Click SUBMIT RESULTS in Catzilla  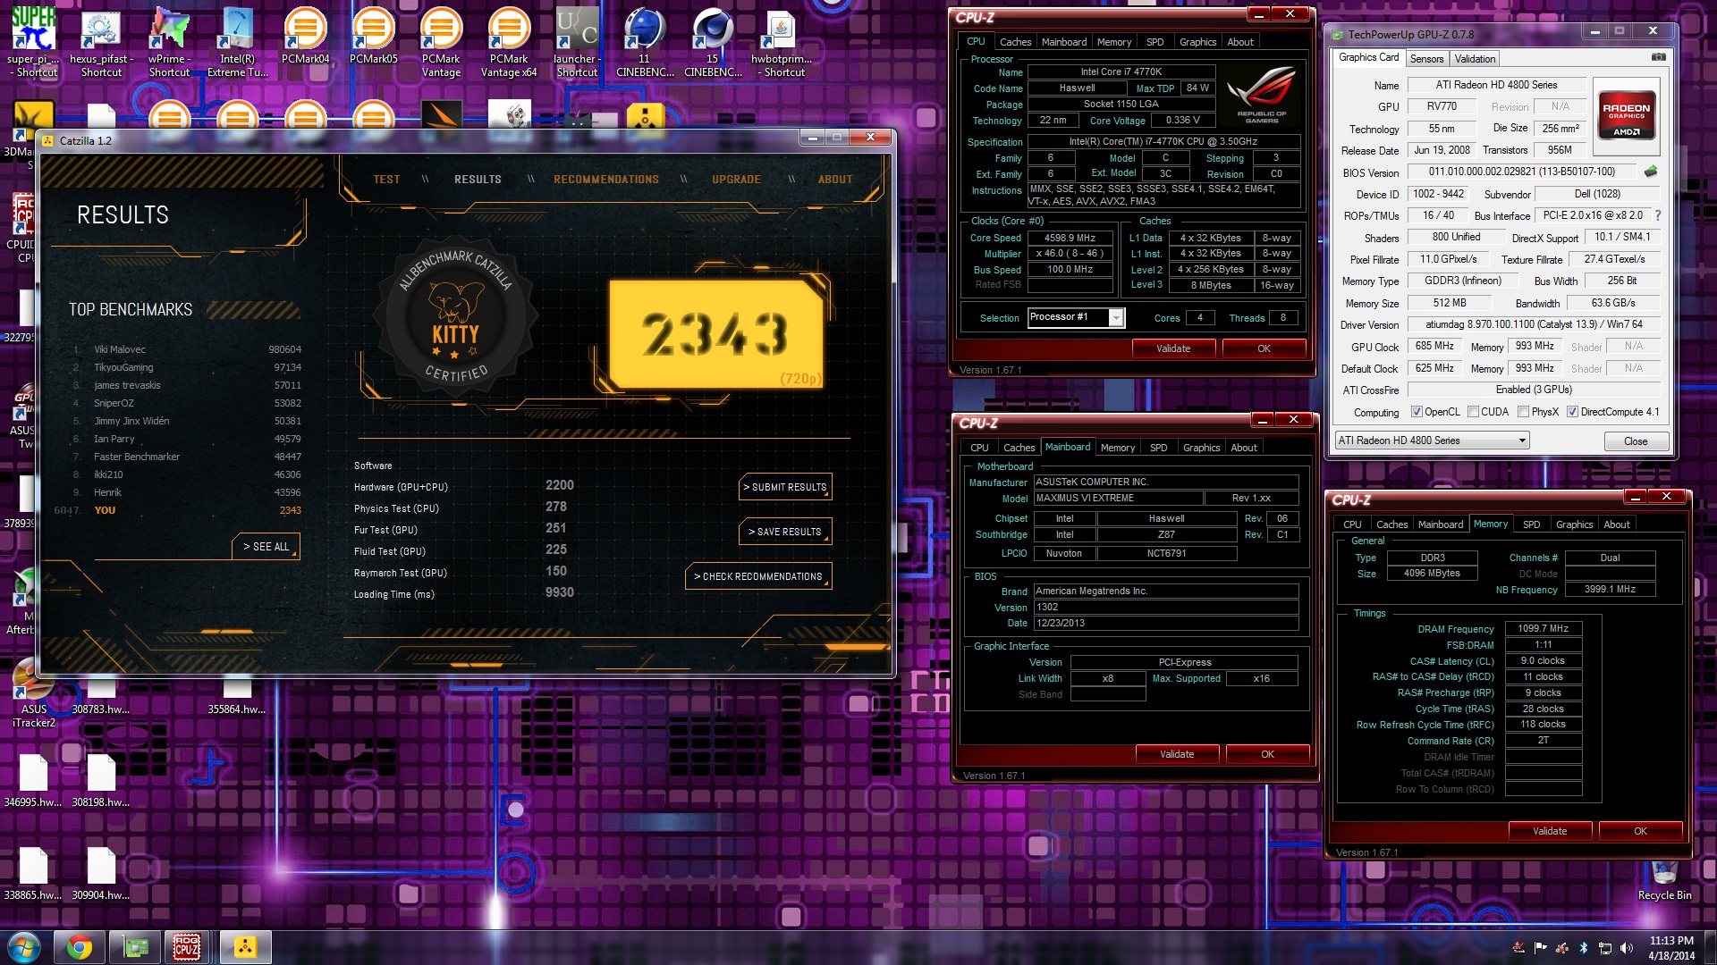click(785, 487)
